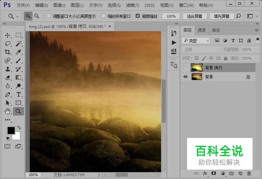This screenshot has width=262, height=179.
Task: Show the 背景 拷贝 layer
Action: (x=185, y=67)
